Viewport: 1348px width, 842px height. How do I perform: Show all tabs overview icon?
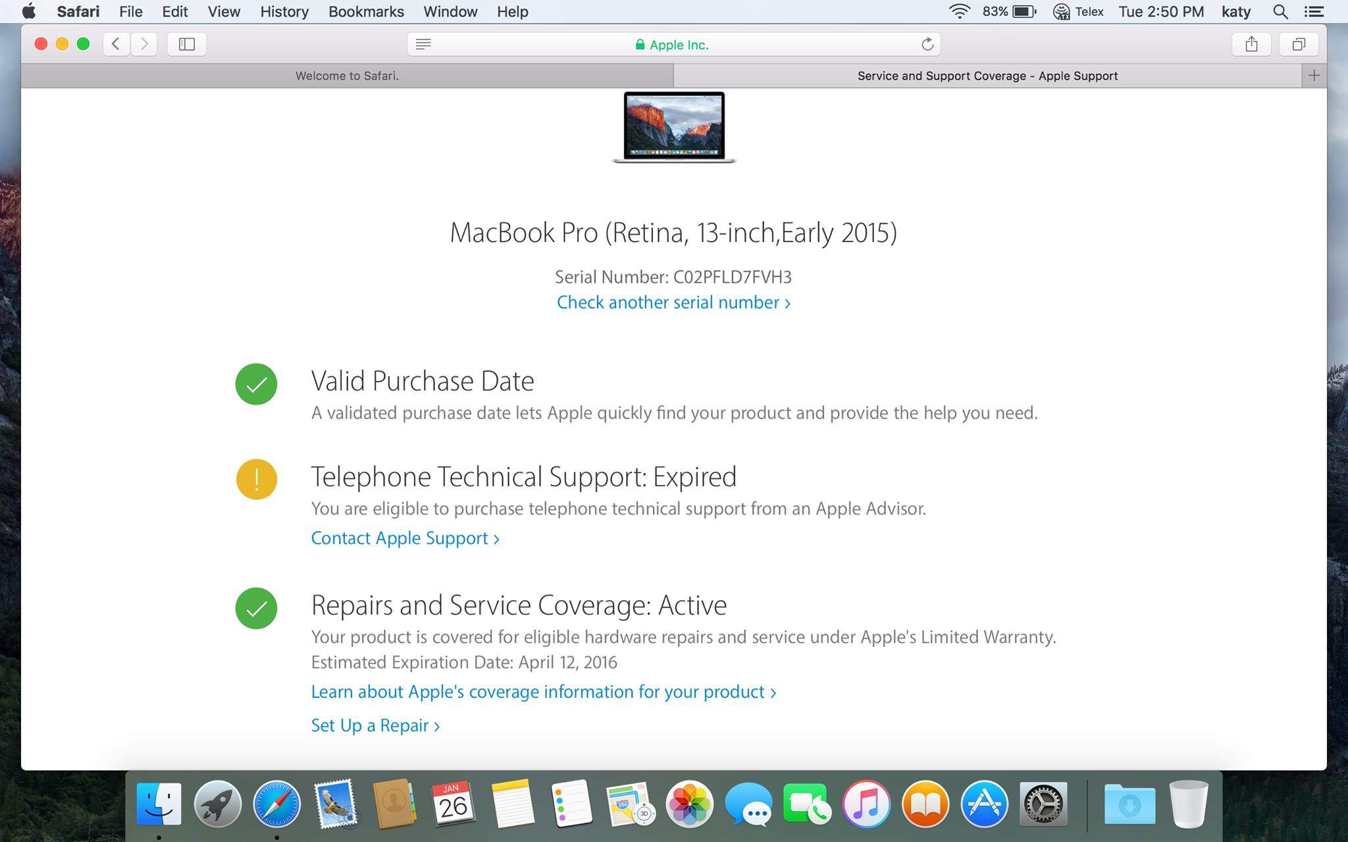coord(1298,44)
